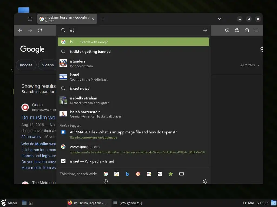277x207 pixels.
Task: Switch to Images results filter
Action: 26,65
